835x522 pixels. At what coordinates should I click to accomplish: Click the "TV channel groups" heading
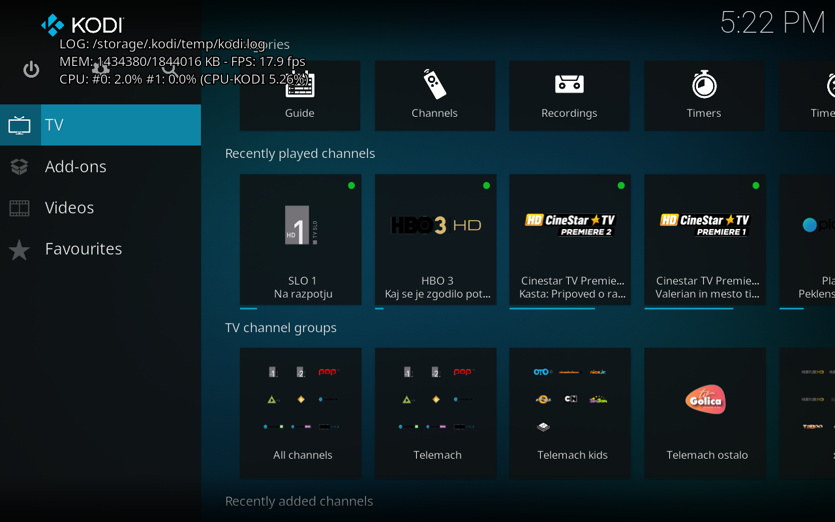click(x=281, y=328)
